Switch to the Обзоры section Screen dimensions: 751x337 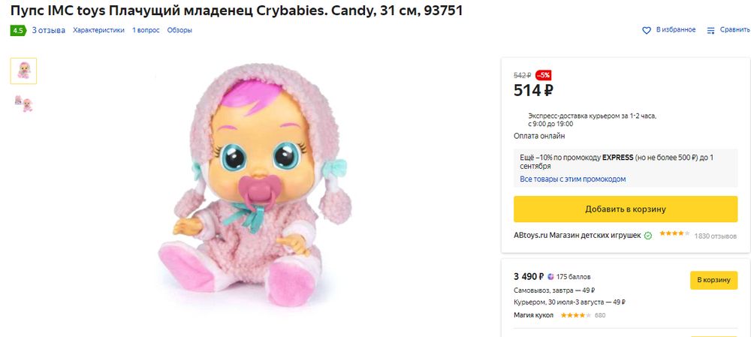click(x=179, y=30)
